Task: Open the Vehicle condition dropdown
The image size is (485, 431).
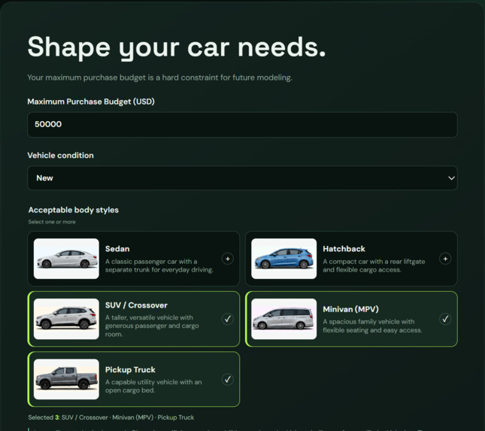Action: pyautogui.click(x=242, y=178)
